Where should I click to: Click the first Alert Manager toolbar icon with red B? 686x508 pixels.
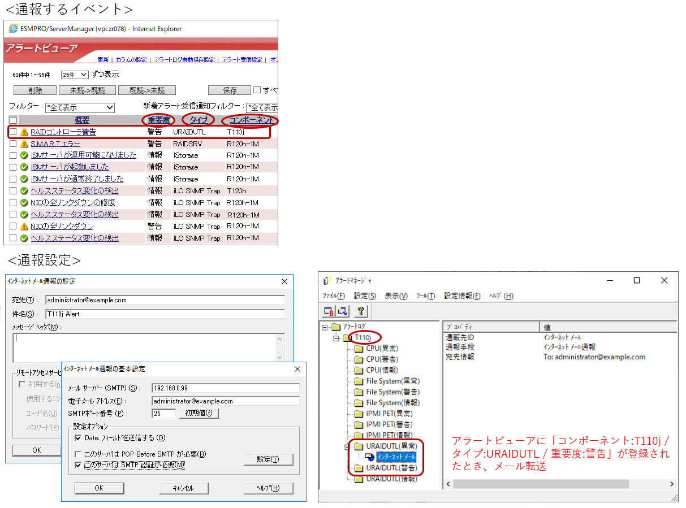329,310
